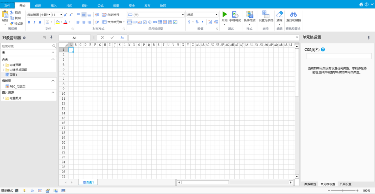Open the font color dropdown arrow
375x194 pixels.
(69, 22)
